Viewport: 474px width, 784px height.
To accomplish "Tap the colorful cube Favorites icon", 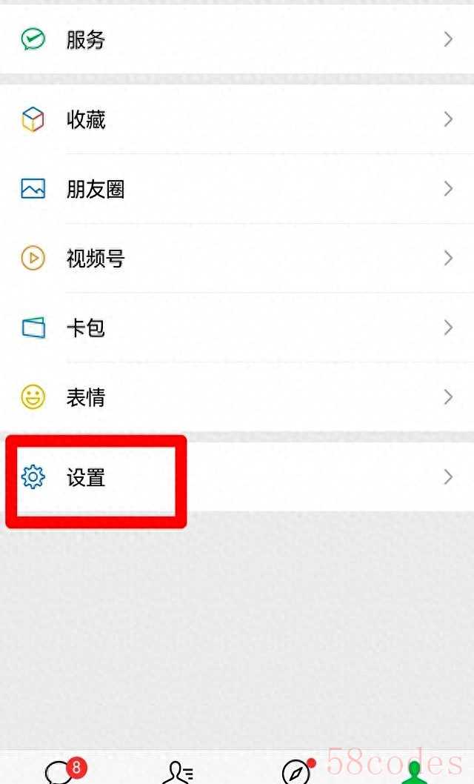I will pyautogui.click(x=33, y=119).
